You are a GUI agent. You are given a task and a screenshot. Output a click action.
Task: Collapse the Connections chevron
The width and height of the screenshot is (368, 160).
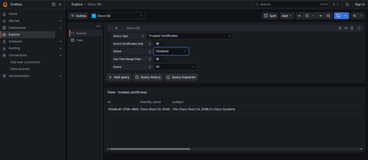coord(60,55)
